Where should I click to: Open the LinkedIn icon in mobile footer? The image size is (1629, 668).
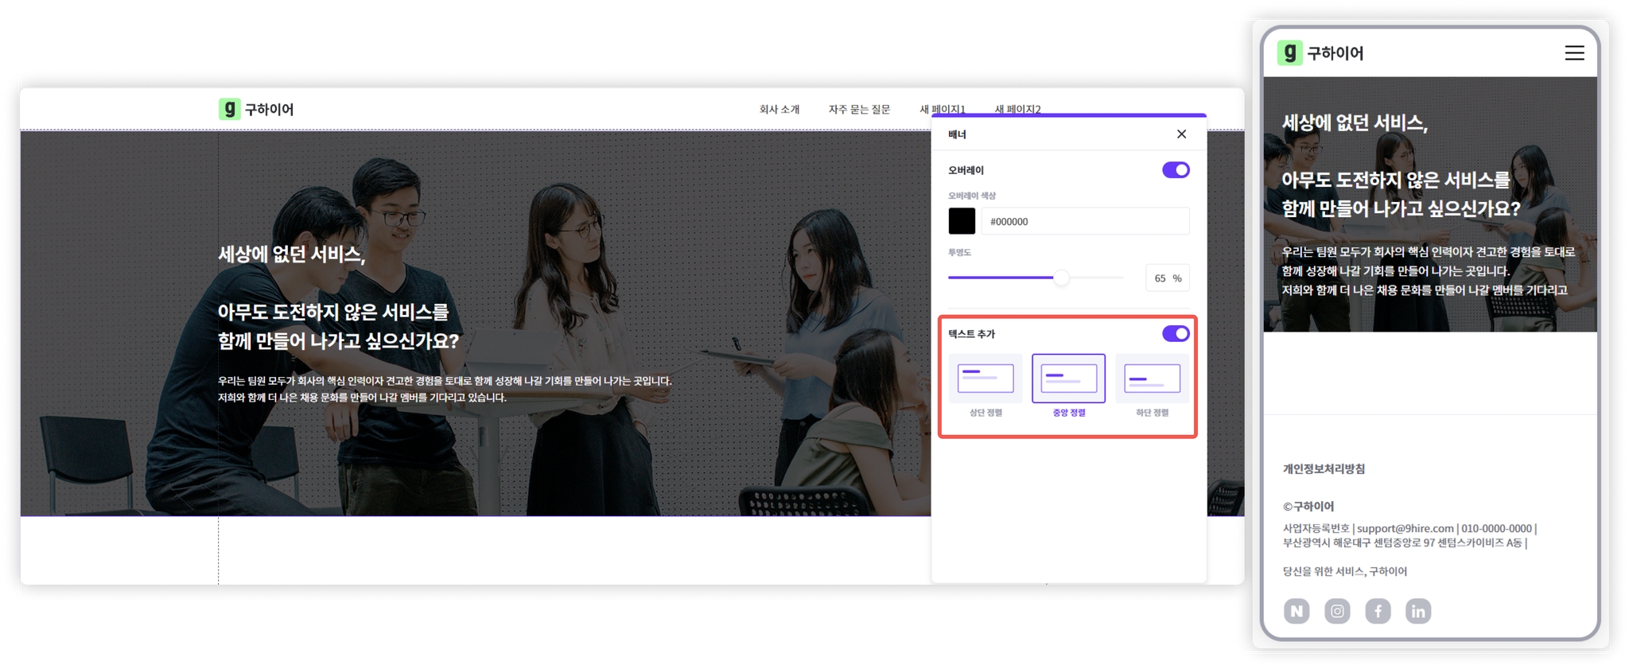1418,611
